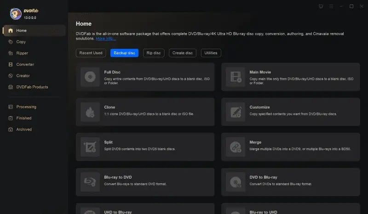This screenshot has height=214, width=368.
Task: Open the hamburger menu in title bar
Action: pyautogui.click(x=331, y=6)
